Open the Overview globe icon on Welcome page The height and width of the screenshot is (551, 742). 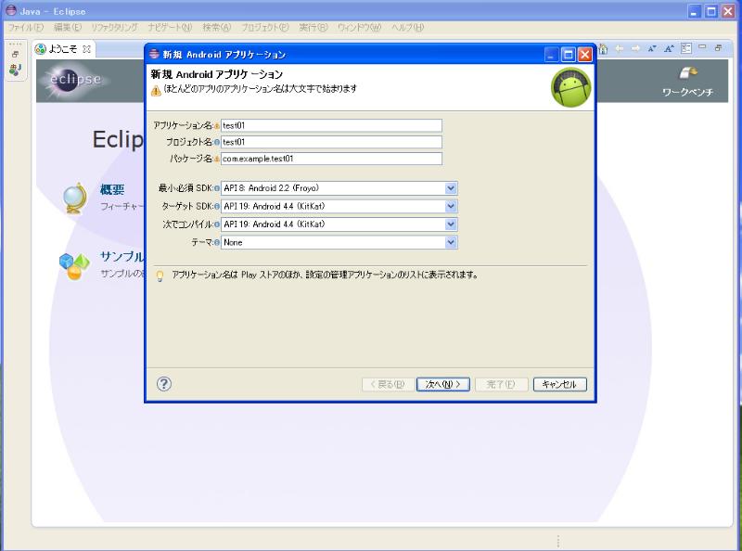(75, 198)
